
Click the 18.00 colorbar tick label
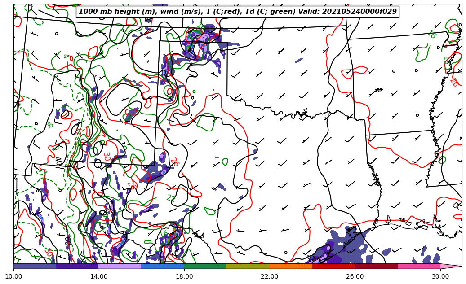pos(184,276)
